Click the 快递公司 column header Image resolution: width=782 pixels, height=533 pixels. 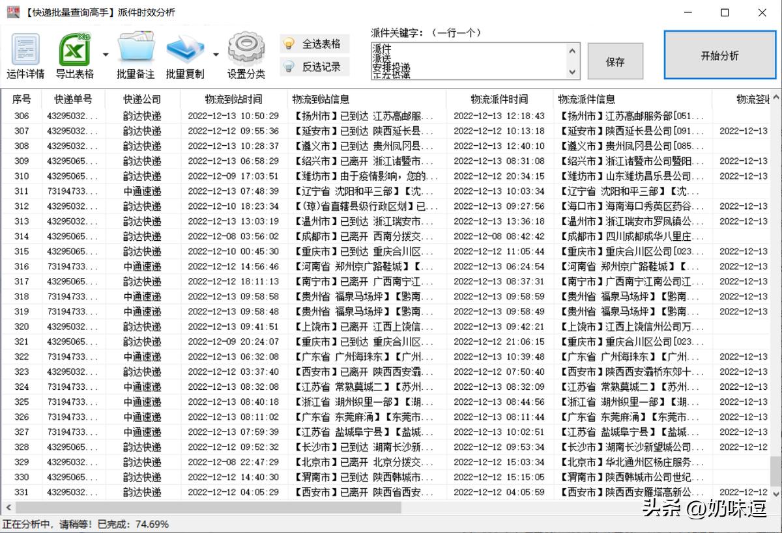click(143, 98)
